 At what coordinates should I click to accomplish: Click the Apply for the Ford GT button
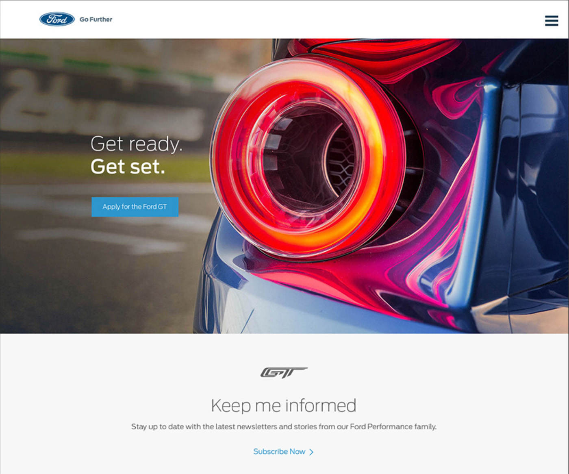pyautogui.click(x=135, y=207)
